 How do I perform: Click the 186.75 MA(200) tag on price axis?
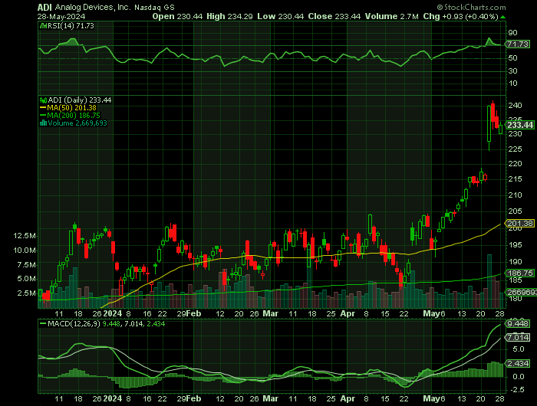tap(520, 273)
